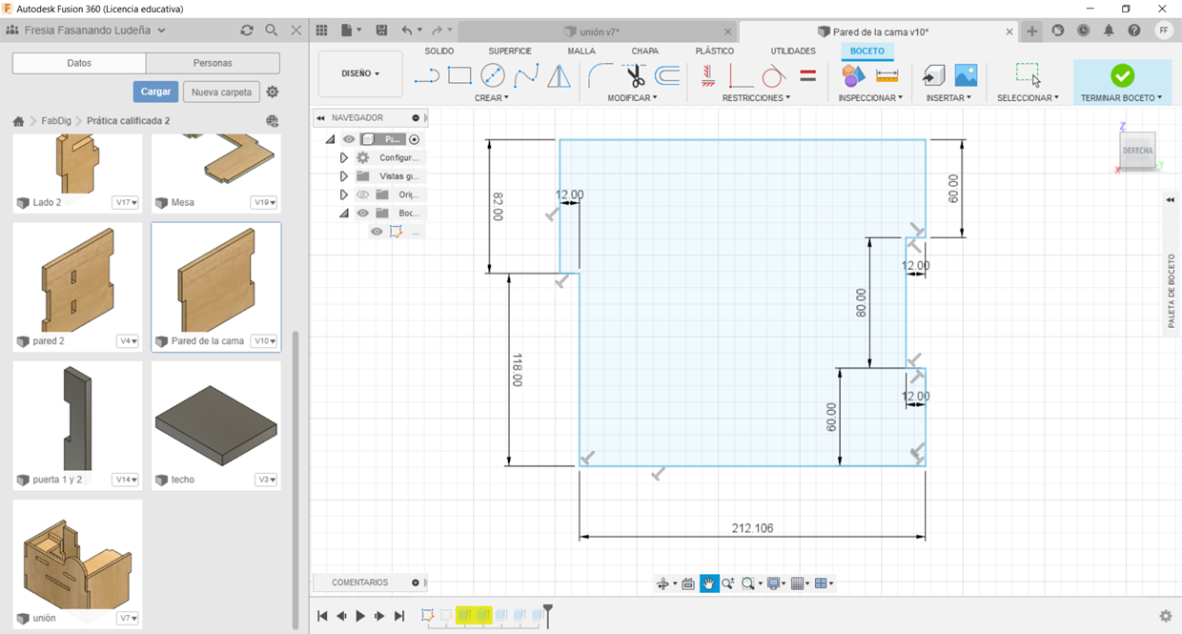This screenshot has width=1182, height=634.
Task: Toggle visibility of the root component
Action: 349,139
